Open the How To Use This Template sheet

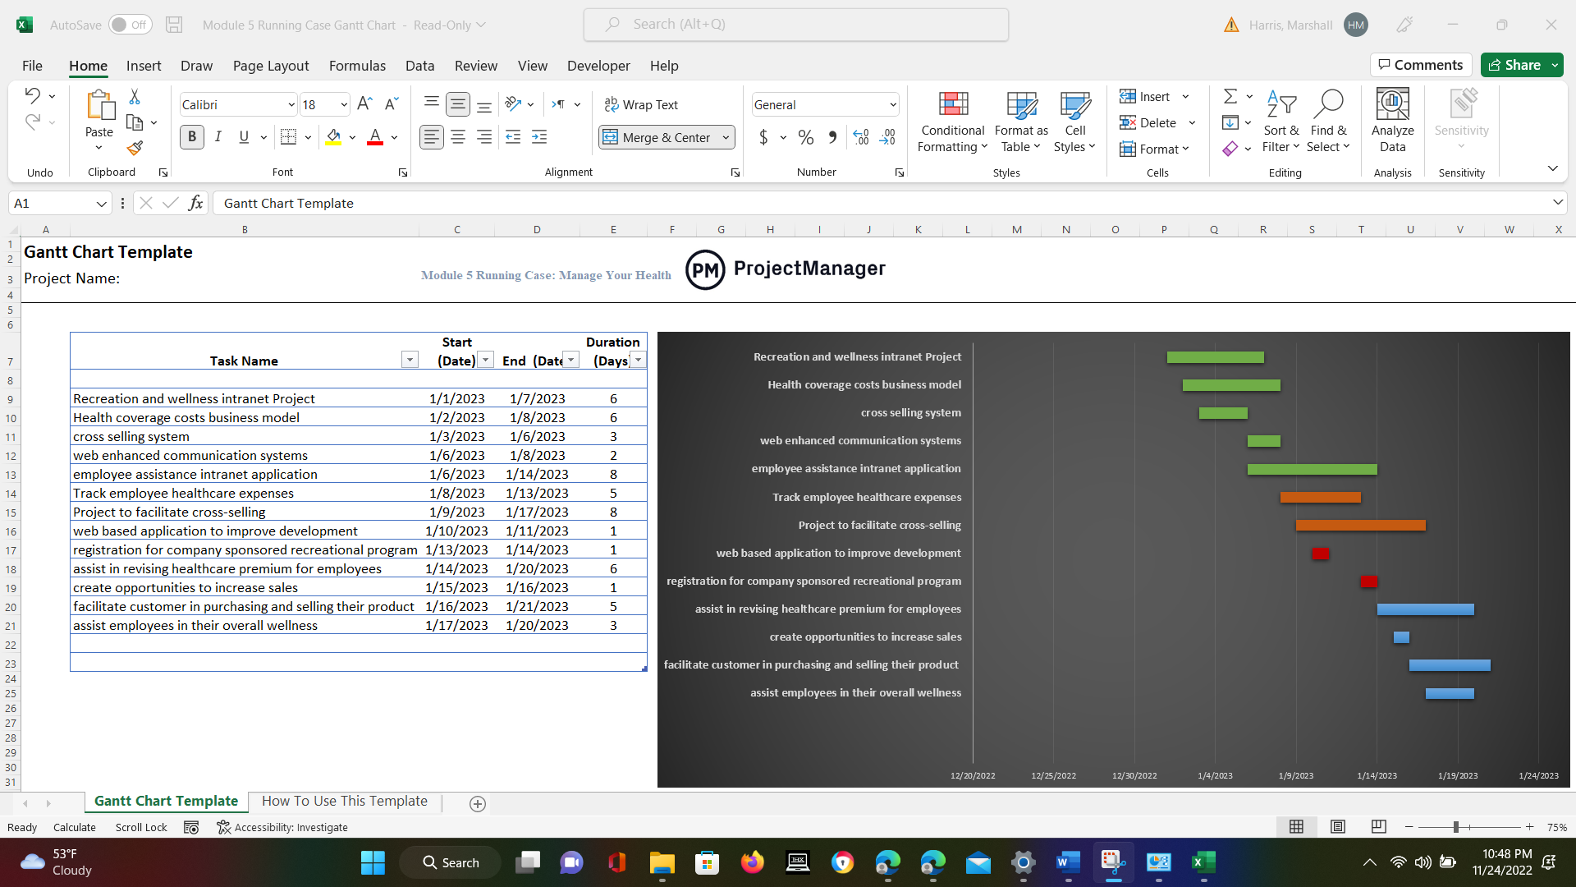click(344, 801)
